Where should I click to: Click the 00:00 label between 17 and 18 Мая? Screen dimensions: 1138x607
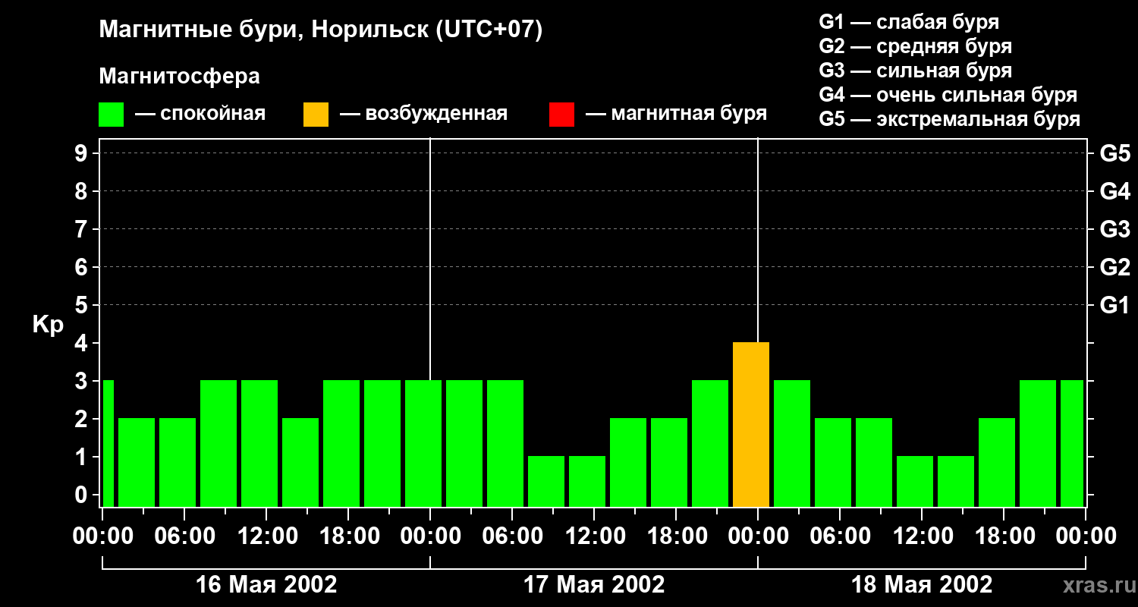click(758, 536)
